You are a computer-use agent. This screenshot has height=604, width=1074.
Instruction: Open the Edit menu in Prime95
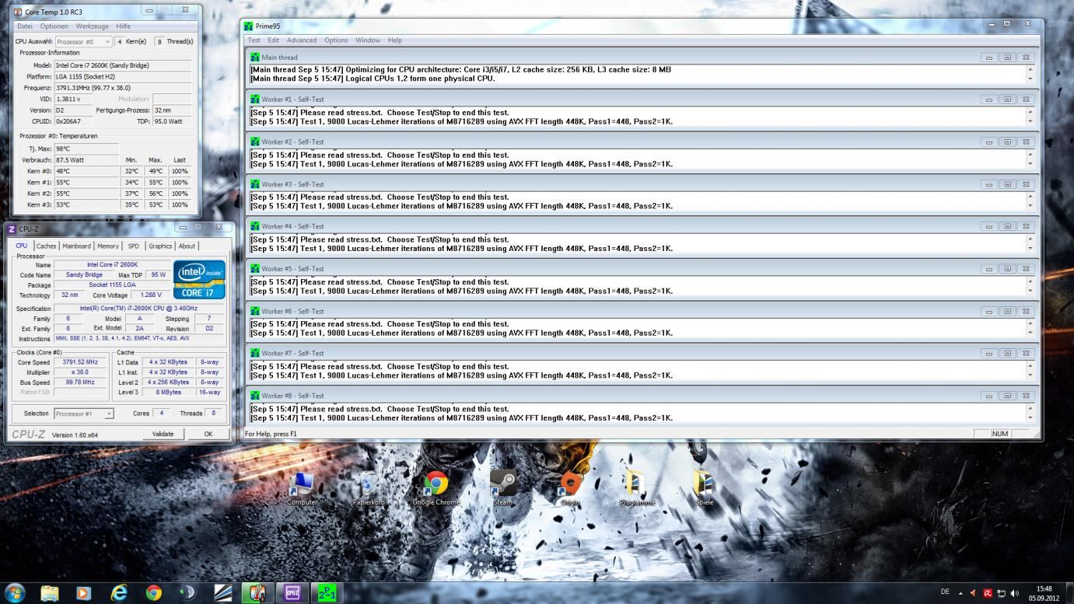tap(273, 40)
